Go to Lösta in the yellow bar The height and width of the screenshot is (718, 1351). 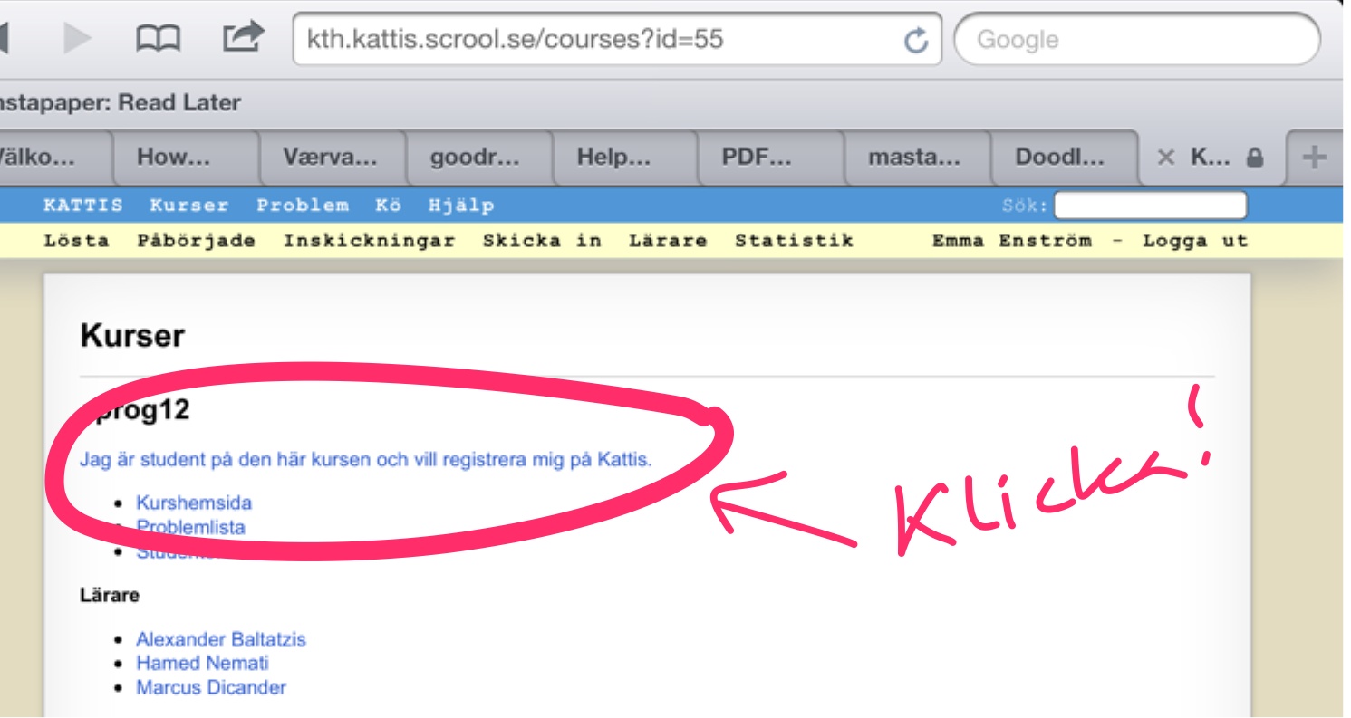[76, 241]
